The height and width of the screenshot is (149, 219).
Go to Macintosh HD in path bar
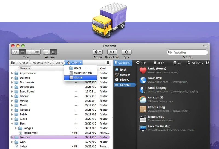tap(42, 63)
